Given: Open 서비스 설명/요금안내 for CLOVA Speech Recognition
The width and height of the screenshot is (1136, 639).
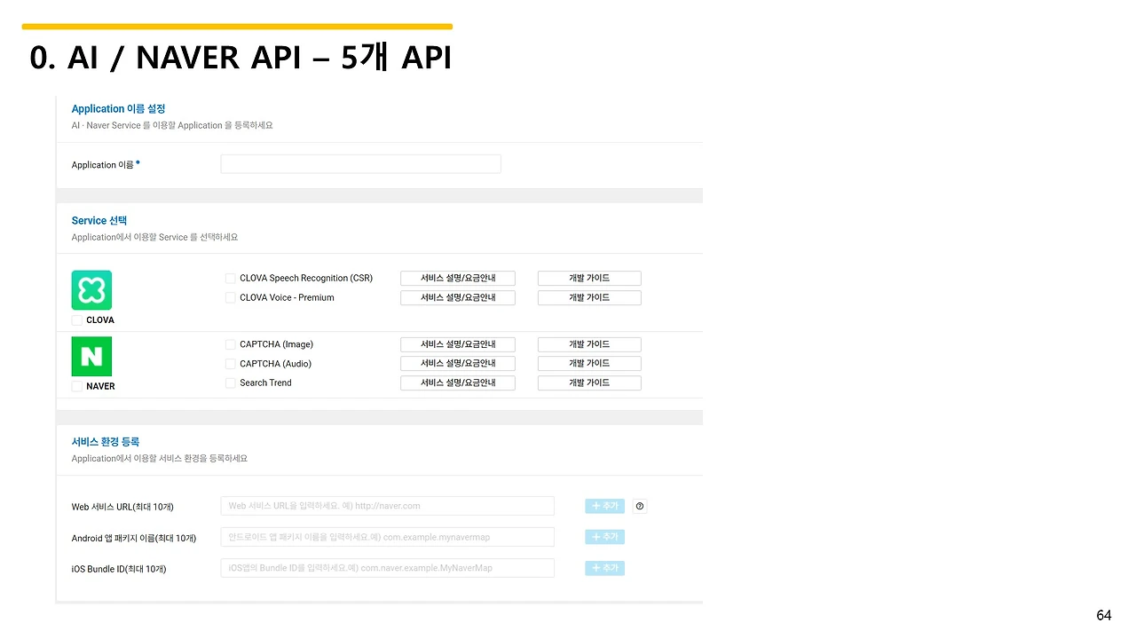Looking at the screenshot, I should point(458,279).
